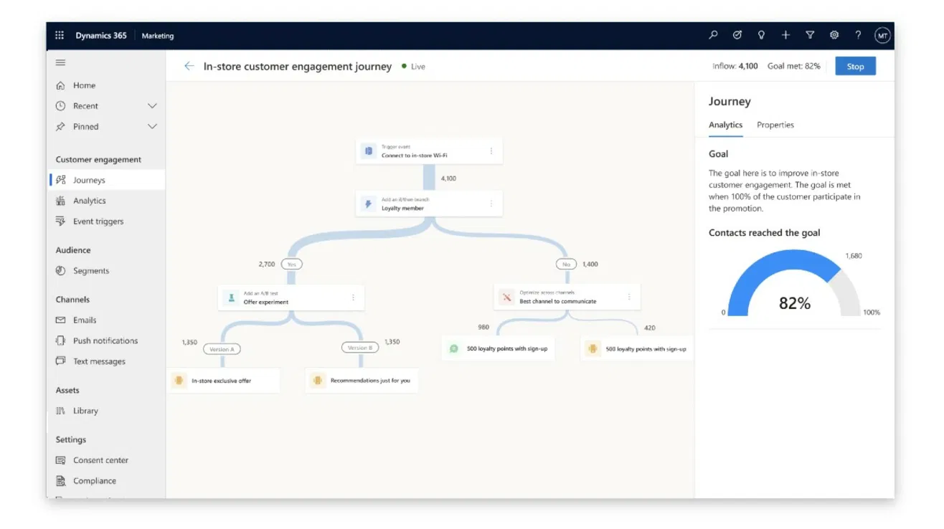Go back using the left arrow

tap(189, 66)
